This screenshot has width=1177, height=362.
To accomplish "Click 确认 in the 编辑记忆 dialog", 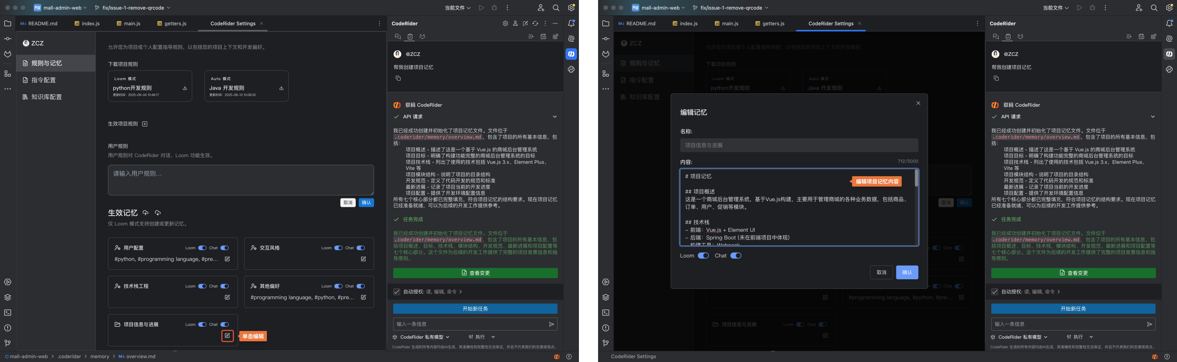I will click(907, 272).
